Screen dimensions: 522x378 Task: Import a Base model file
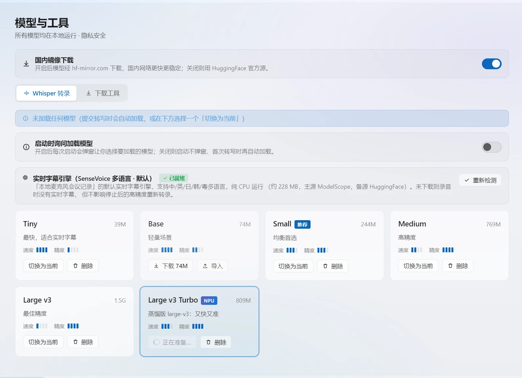tap(212, 266)
